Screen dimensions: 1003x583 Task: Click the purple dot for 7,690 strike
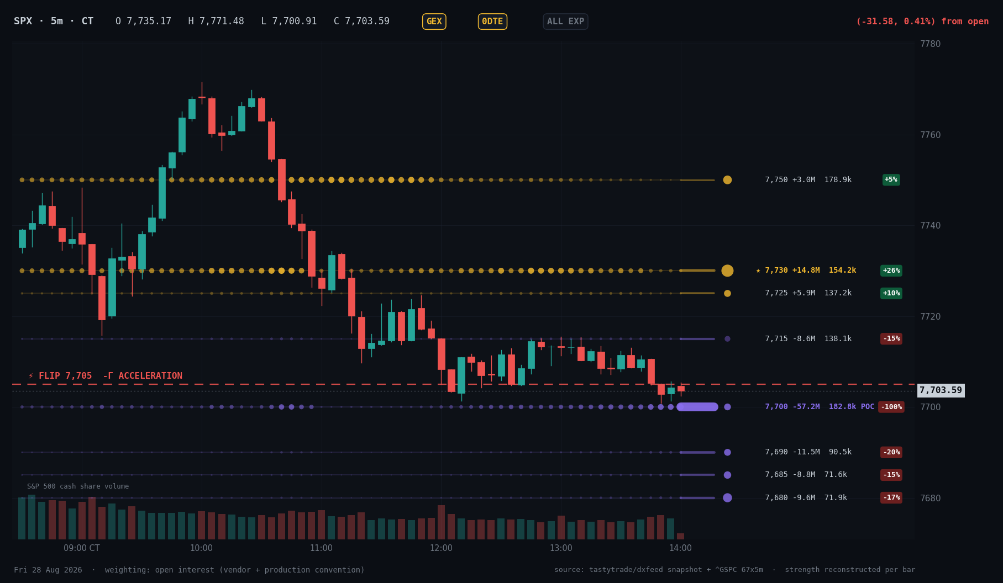(x=727, y=452)
